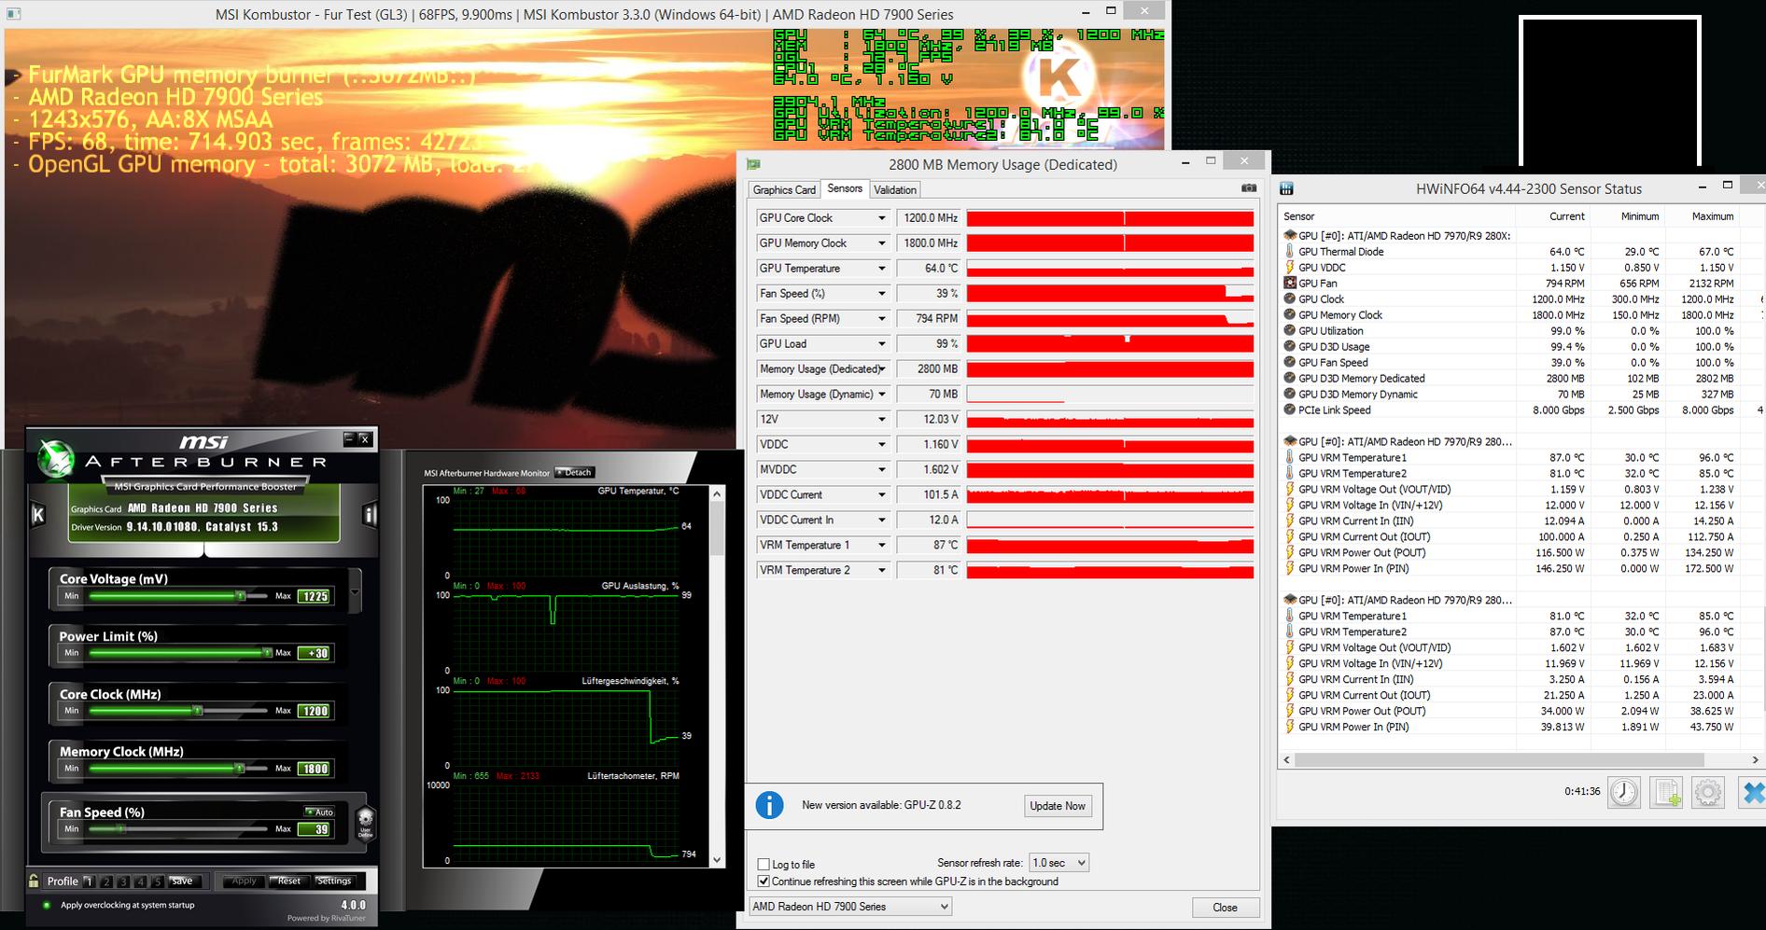Click the Core Voltage slider handle

[x=240, y=595]
